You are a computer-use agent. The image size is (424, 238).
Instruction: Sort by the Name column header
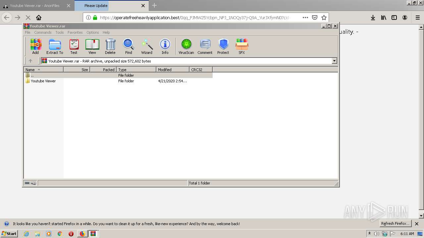coord(43,69)
